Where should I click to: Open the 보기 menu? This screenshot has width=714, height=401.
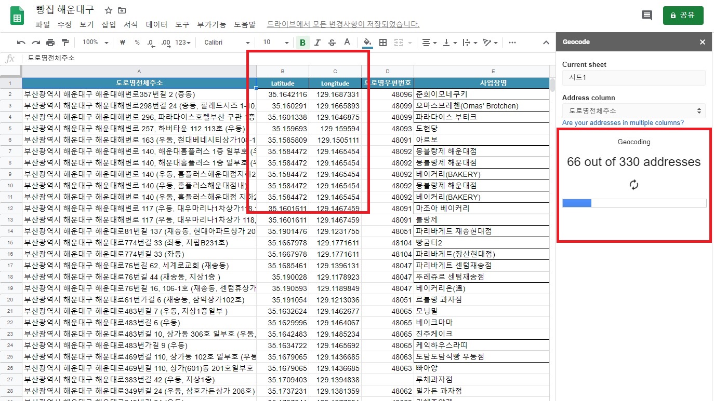(x=87, y=24)
